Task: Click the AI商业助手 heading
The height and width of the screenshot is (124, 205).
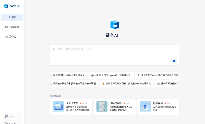Action: (56, 96)
